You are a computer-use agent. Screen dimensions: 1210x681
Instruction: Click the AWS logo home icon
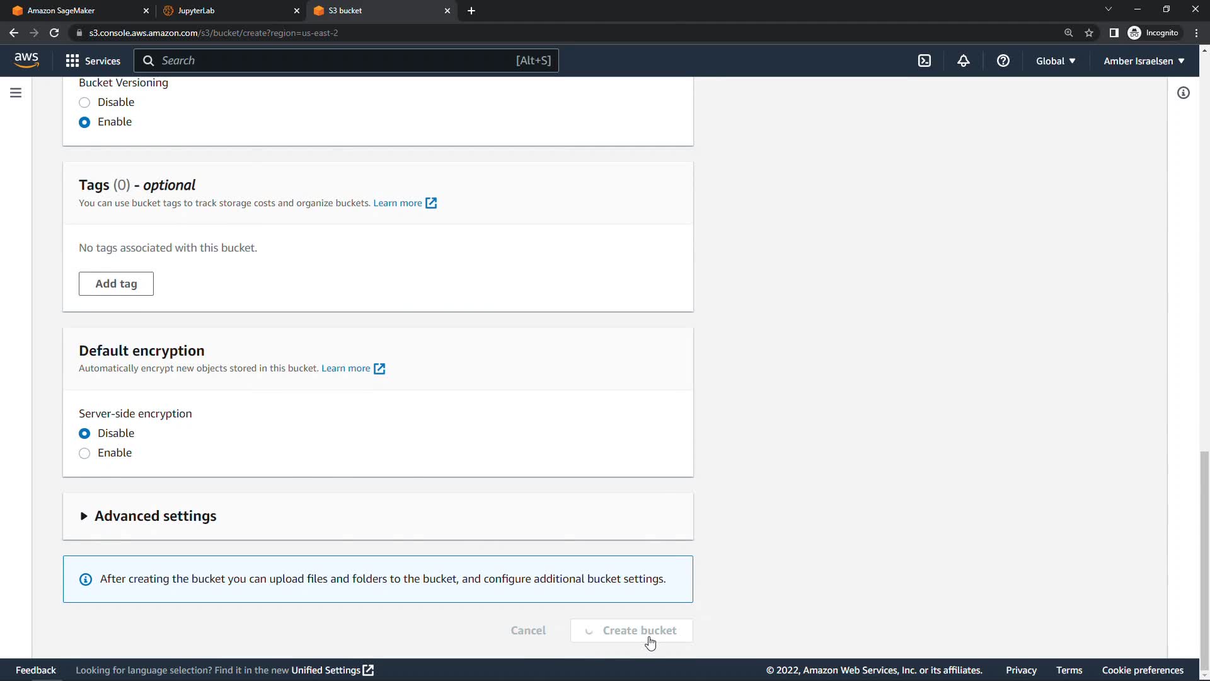[x=26, y=60]
